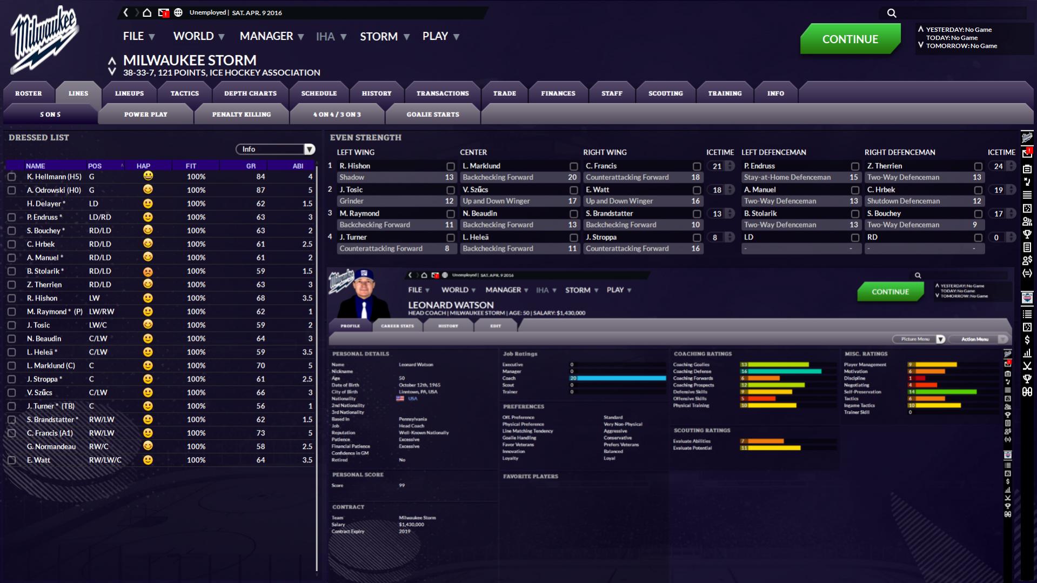Open the binoculars icon in the far-right sidebar

pyautogui.click(x=1027, y=392)
